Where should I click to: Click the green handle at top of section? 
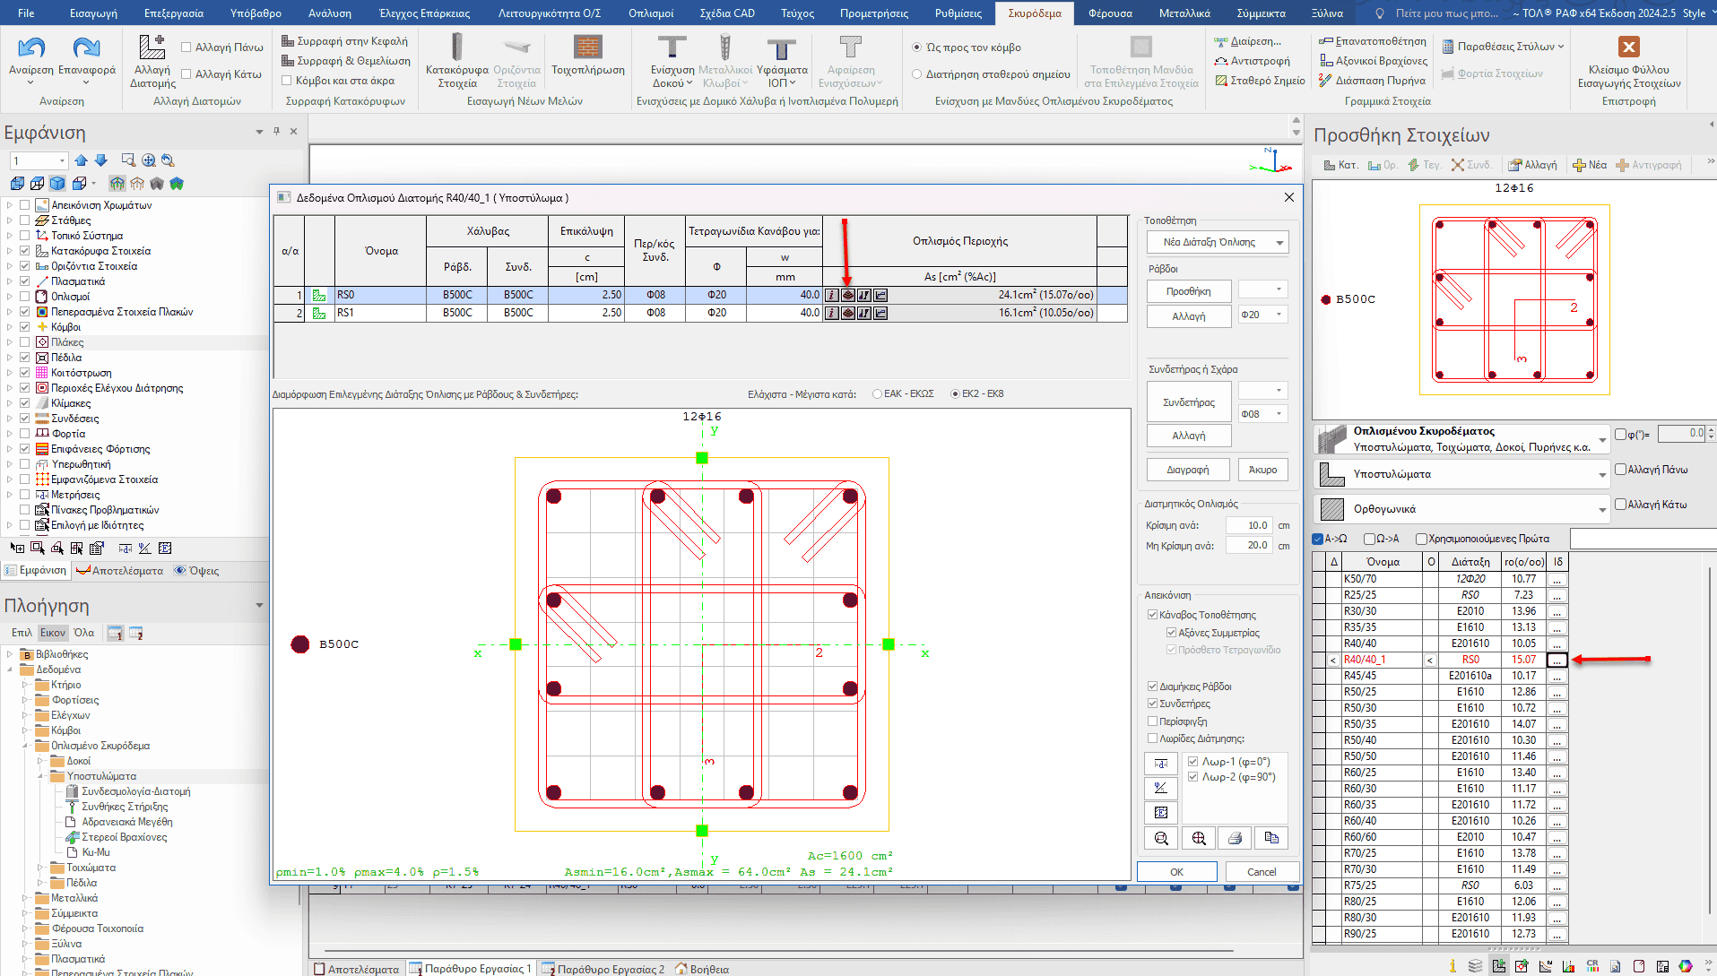point(702,458)
